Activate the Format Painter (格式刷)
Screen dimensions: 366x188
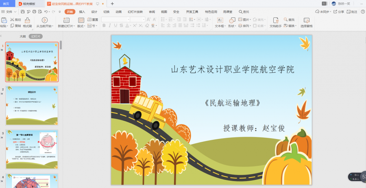tap(27, 23)
